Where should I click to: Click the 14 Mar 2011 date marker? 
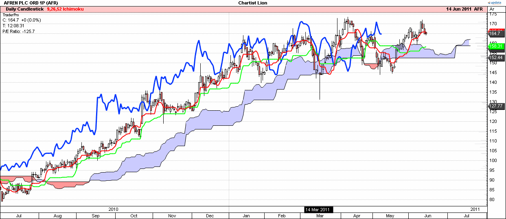tap(319, 209)
